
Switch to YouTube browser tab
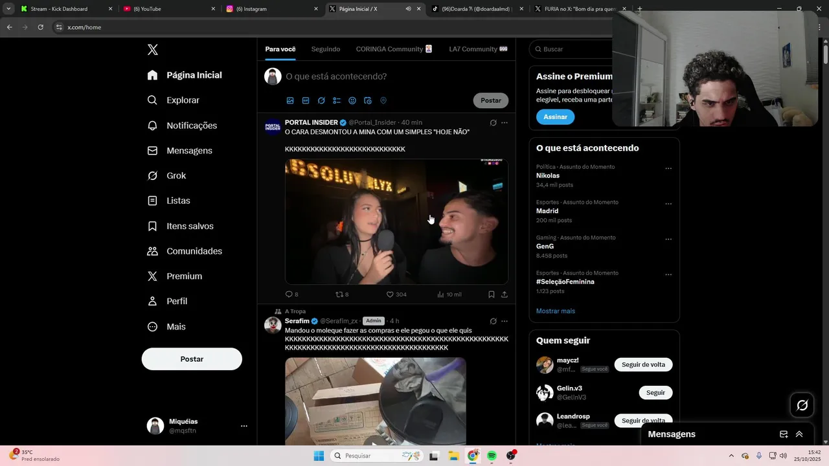point(168,9)
